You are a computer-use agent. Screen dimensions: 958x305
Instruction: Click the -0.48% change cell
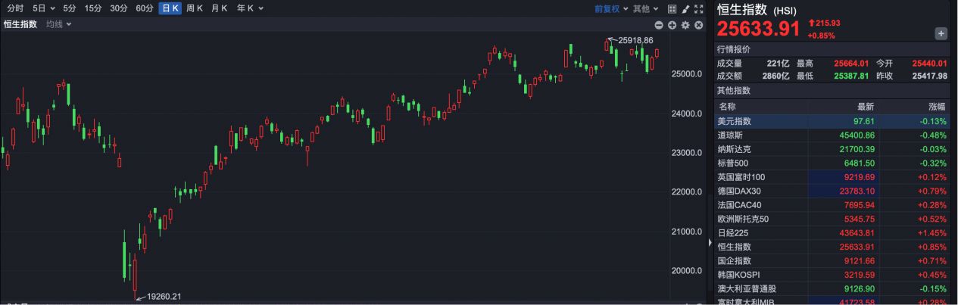935,135
